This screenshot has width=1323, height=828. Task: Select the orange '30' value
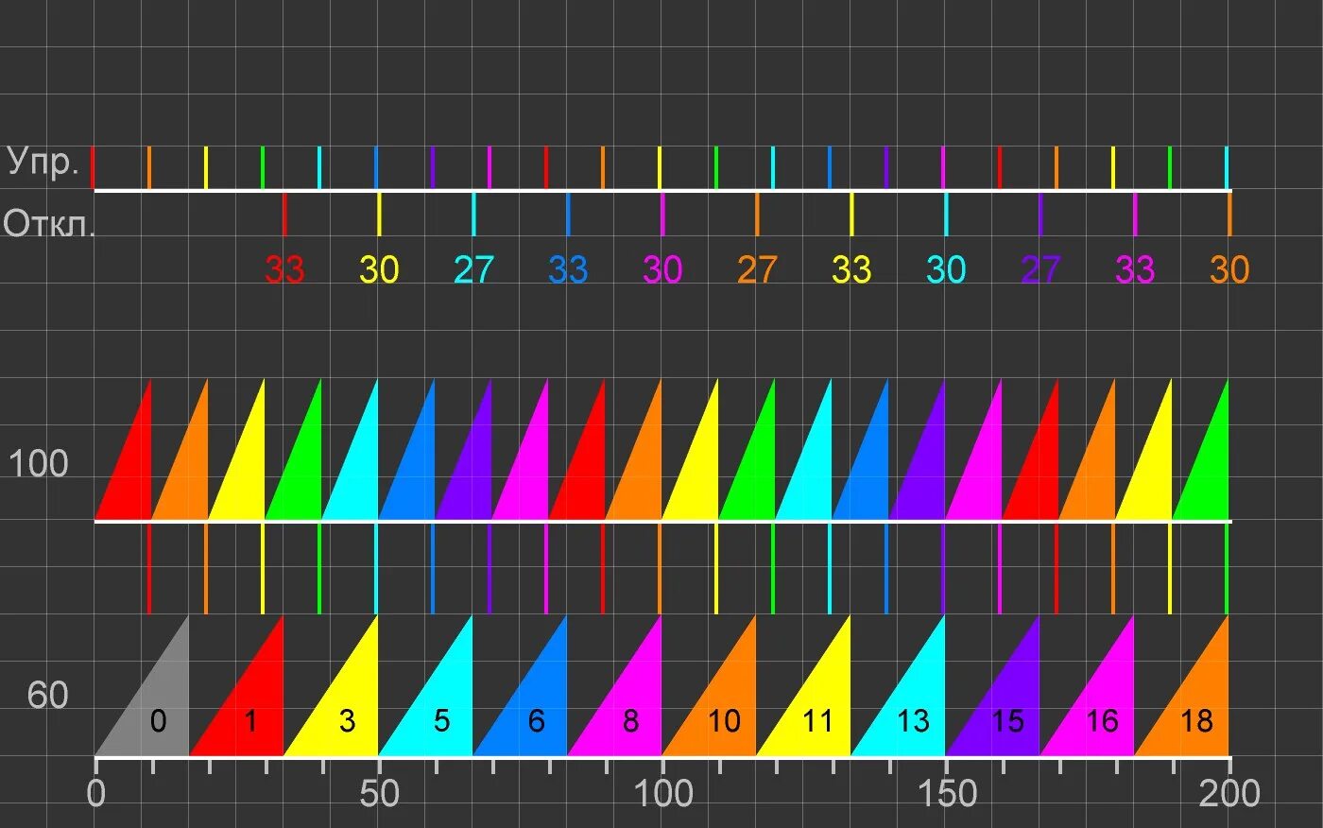pyautogui.click(x=1229, y=270)
